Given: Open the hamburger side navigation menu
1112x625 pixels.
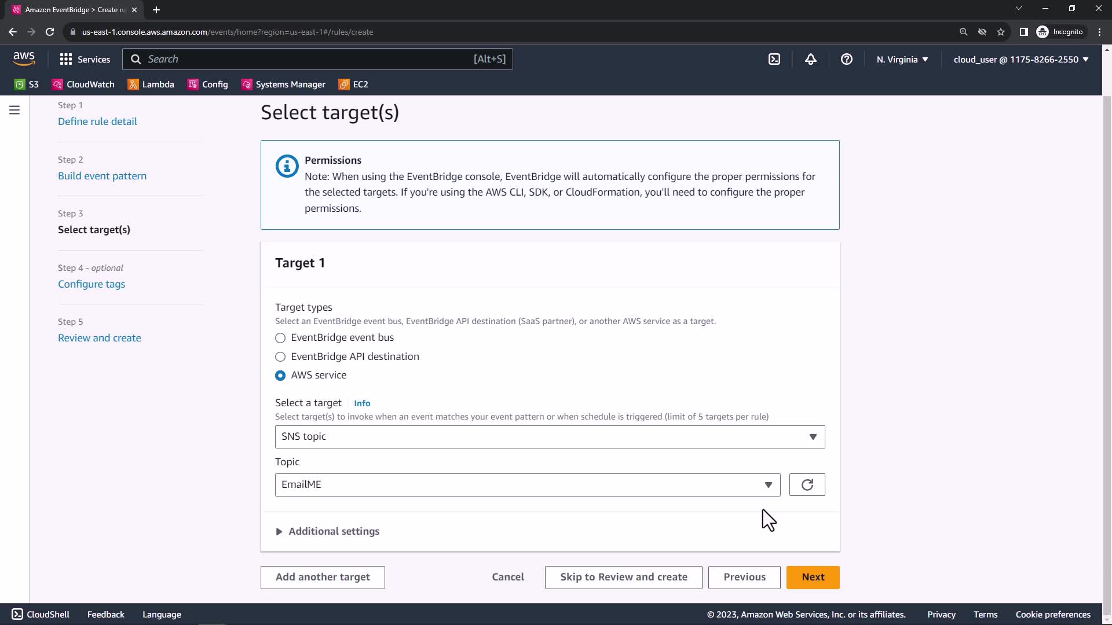Looking at the screenshot, I should tap(14, 110).
